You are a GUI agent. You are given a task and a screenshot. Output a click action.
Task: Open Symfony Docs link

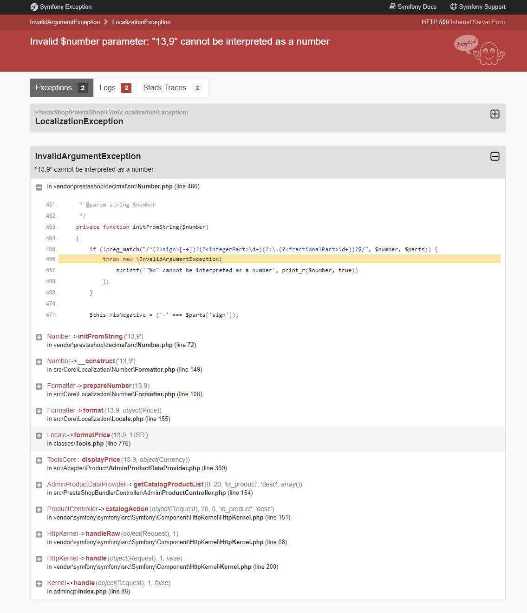pyautogui.click(x=413, y=7)
